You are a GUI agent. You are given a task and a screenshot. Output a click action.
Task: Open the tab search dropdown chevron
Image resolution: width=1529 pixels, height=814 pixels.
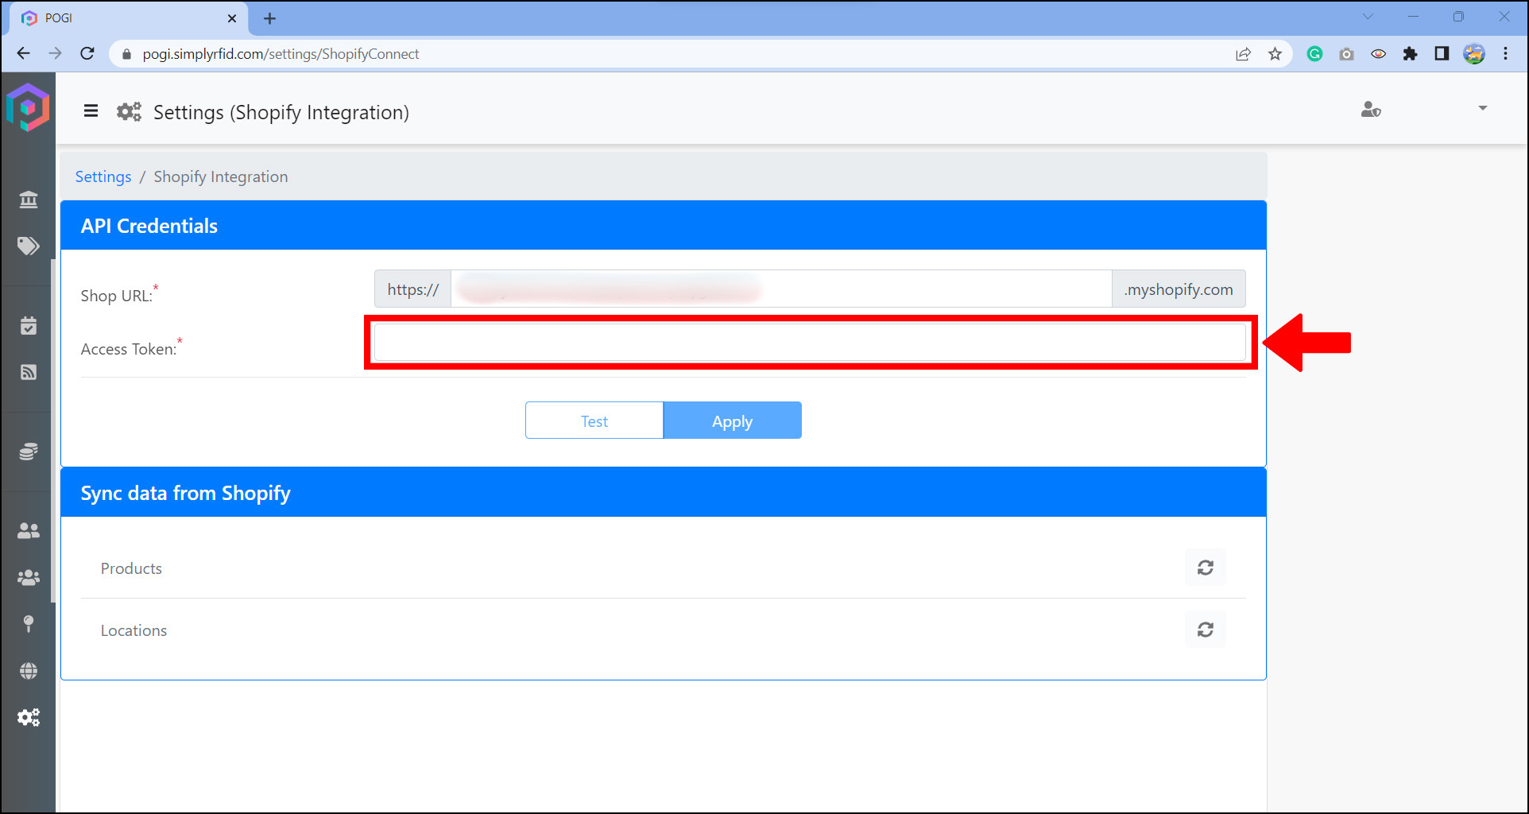[1368, 17]
